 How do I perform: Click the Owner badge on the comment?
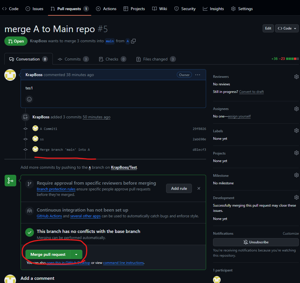(x=184, y=75)
